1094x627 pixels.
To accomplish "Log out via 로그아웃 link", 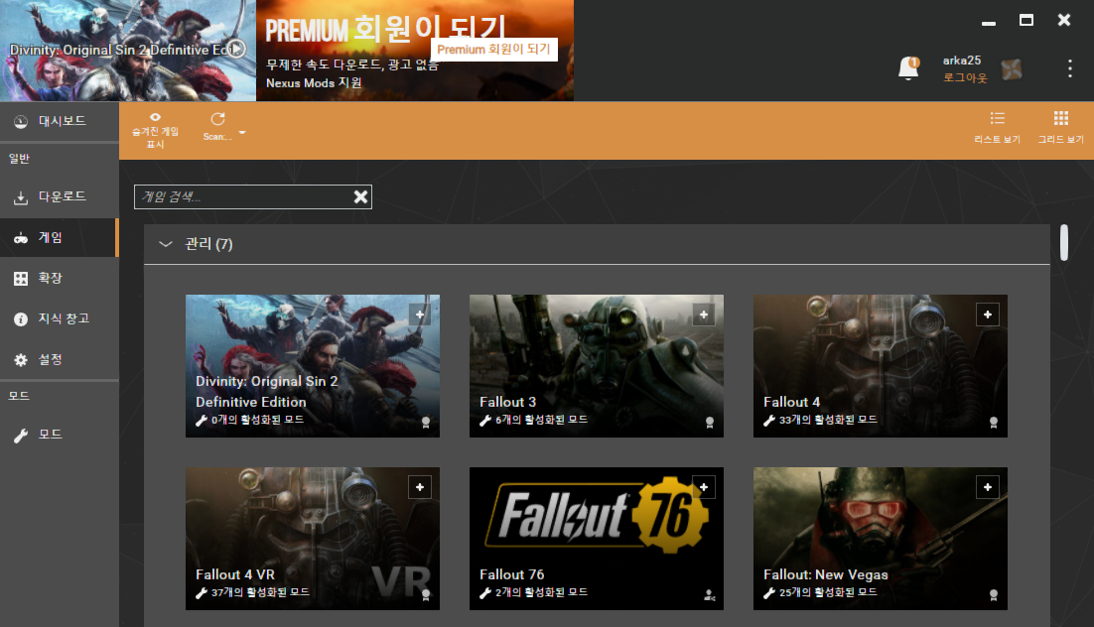I will [x=965, y=78].
